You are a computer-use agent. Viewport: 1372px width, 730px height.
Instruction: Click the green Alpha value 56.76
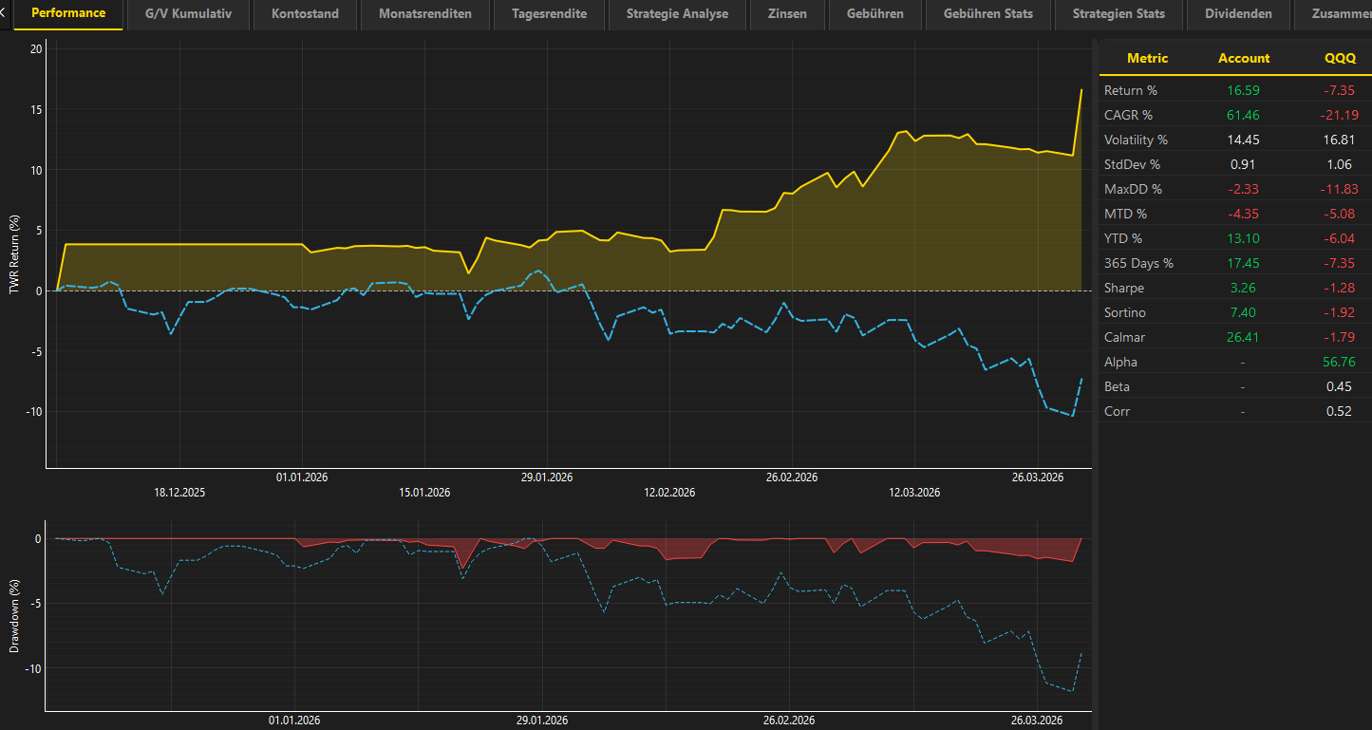1339,362
